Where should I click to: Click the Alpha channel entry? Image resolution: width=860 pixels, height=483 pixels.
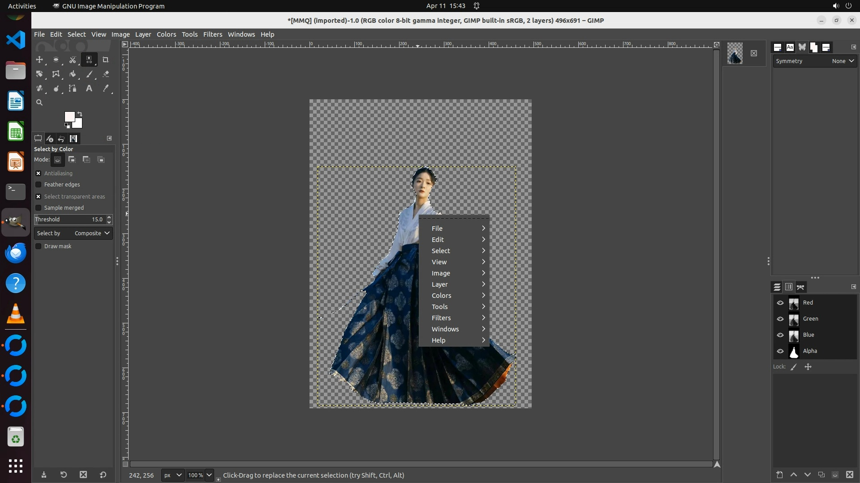(x=810, y=351)
